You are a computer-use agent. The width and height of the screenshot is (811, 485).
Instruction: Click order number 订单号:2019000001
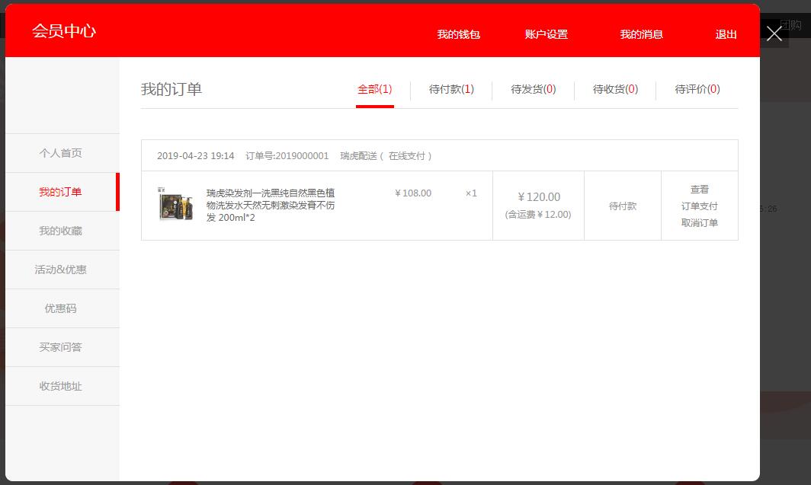point(287,156)
